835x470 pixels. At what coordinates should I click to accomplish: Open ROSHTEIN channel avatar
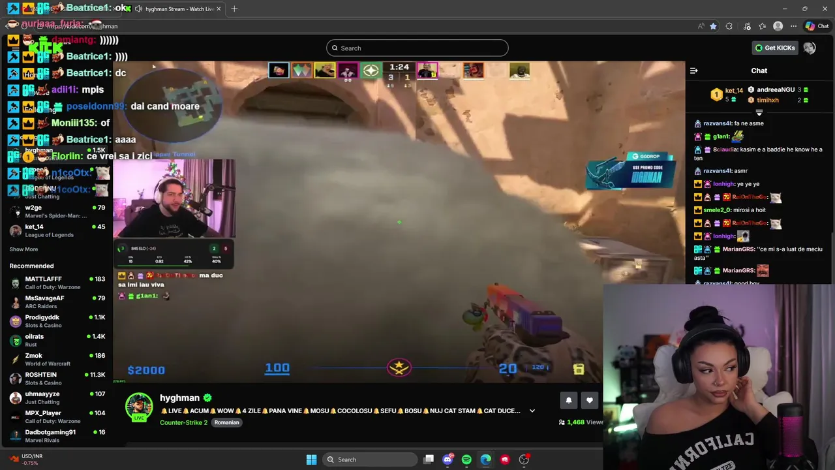point(16,379)
